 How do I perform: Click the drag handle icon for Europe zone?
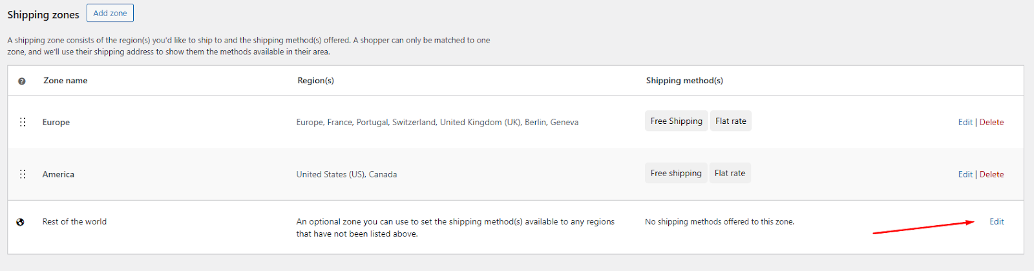coord(23,122)
